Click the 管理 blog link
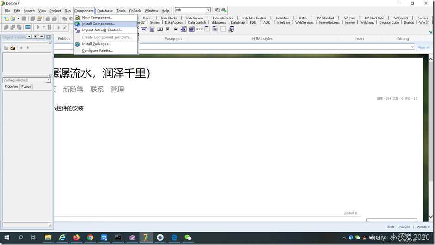This screenshot has width=435, height=245. point(117,89)
